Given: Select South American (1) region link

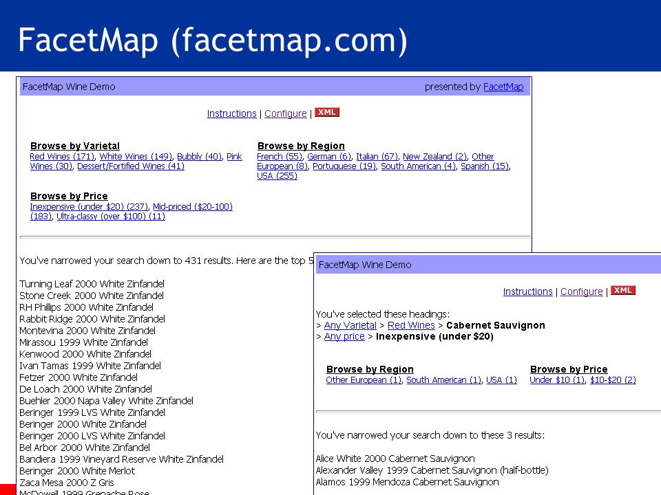Looking at the screenshot, I should (443, 379).
